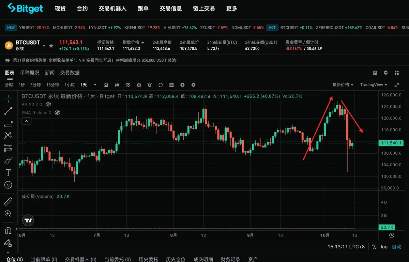Screen dimensions: 409x262
Task: Open the time axis settings hexagon icon
Action: [392, 235]
